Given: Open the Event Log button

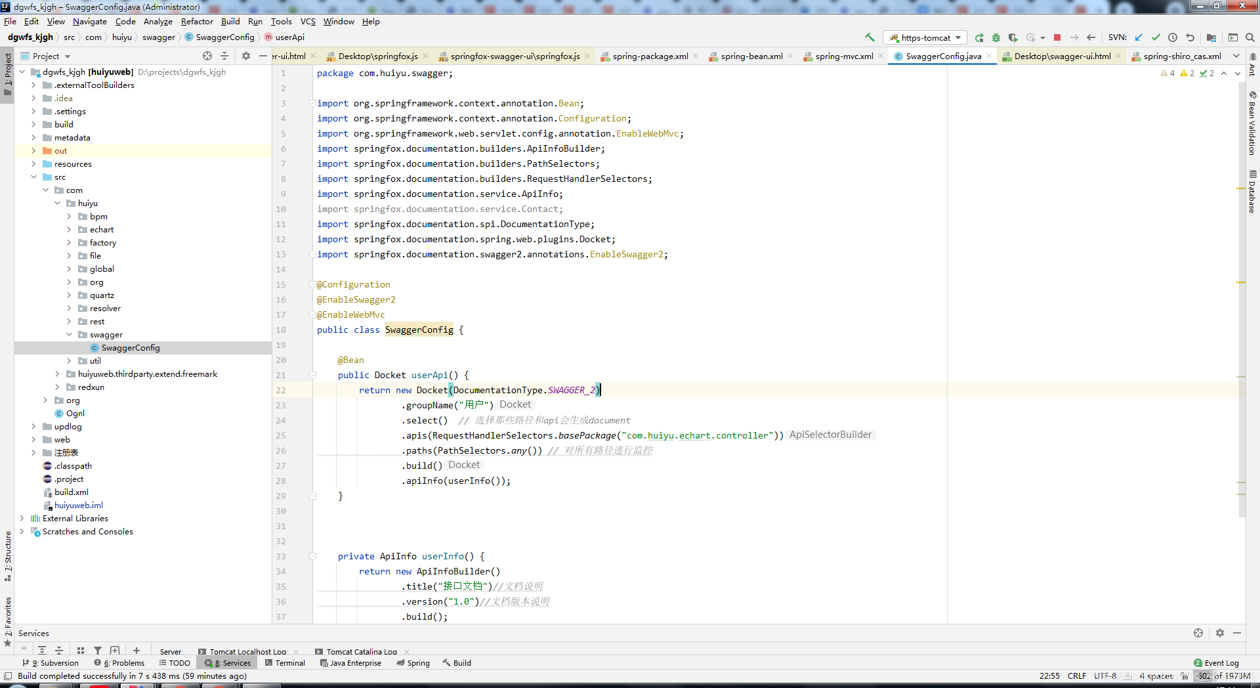Looking at the screenshot, I should pos(1216,663).
